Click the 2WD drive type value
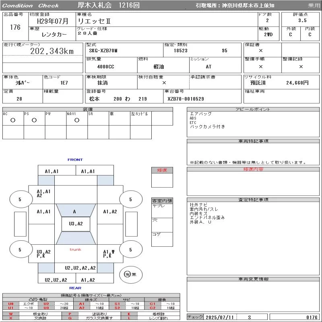The image size is (322, 322). coord(268,35)
